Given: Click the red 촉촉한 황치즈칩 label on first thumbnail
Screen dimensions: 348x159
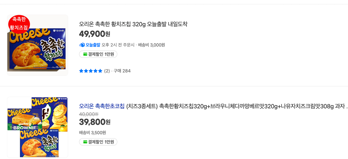Looking at the screenshot, I should point(19,24).
